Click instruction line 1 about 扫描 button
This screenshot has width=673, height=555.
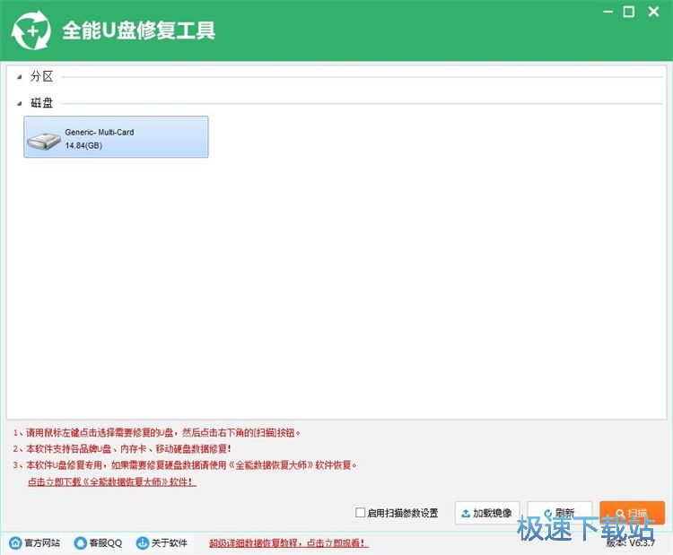[x=157, y=433]
